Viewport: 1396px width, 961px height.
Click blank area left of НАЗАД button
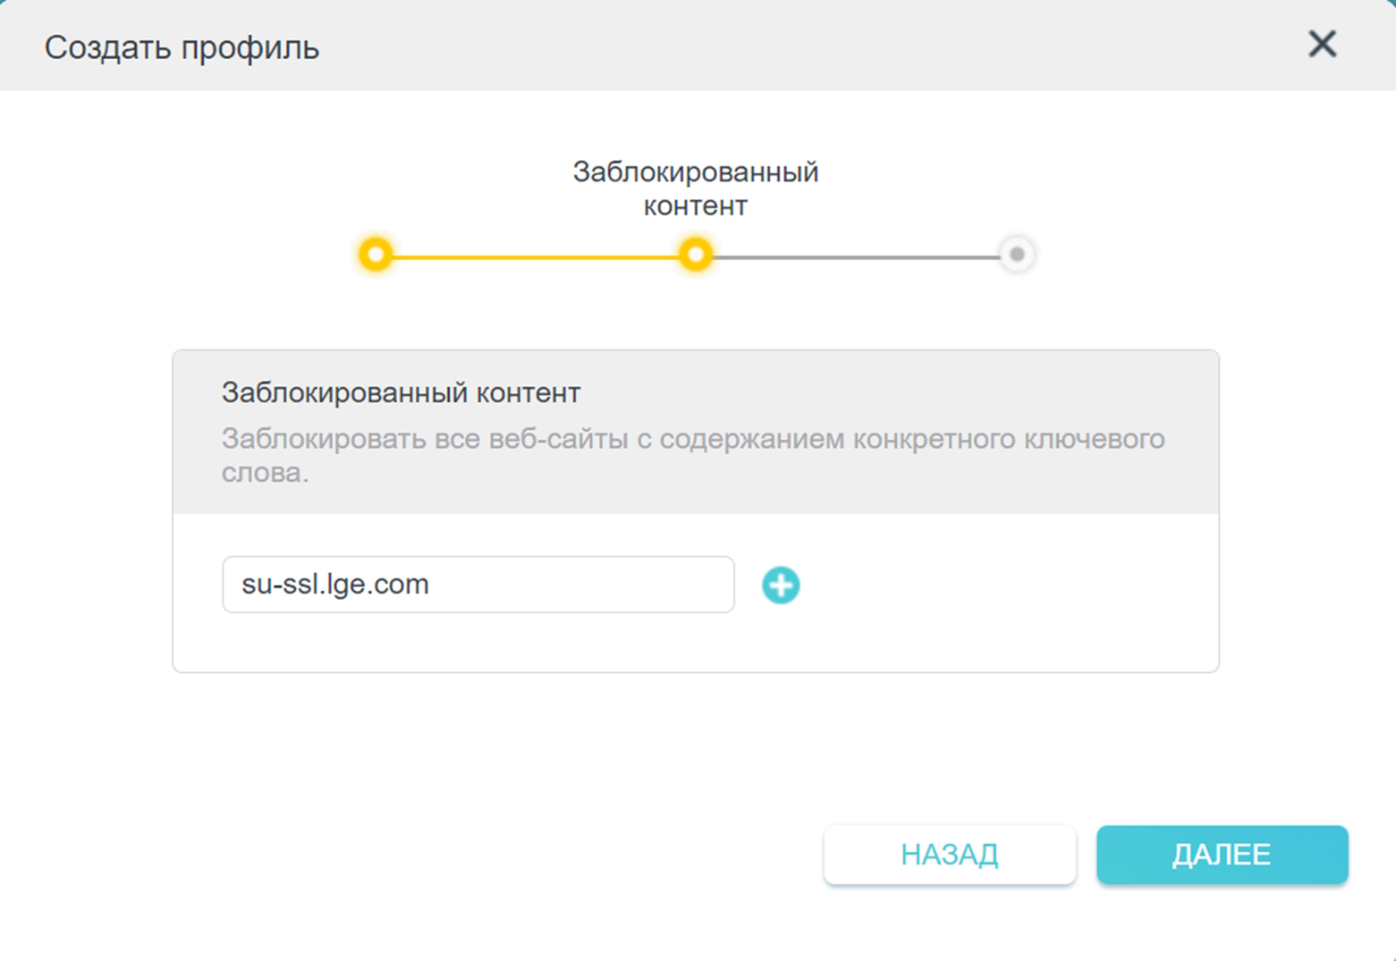[x=447, y=855]
